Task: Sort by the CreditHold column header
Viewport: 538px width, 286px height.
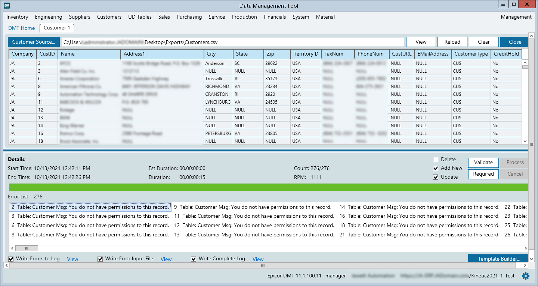Action: click(506, 54)
